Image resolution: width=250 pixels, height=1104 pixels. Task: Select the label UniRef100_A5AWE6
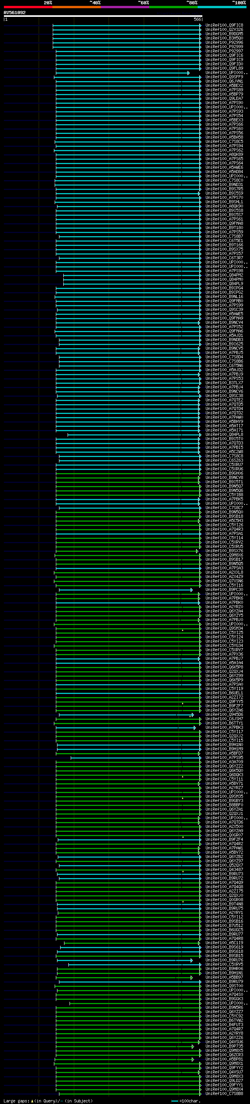tap(224, 168)
